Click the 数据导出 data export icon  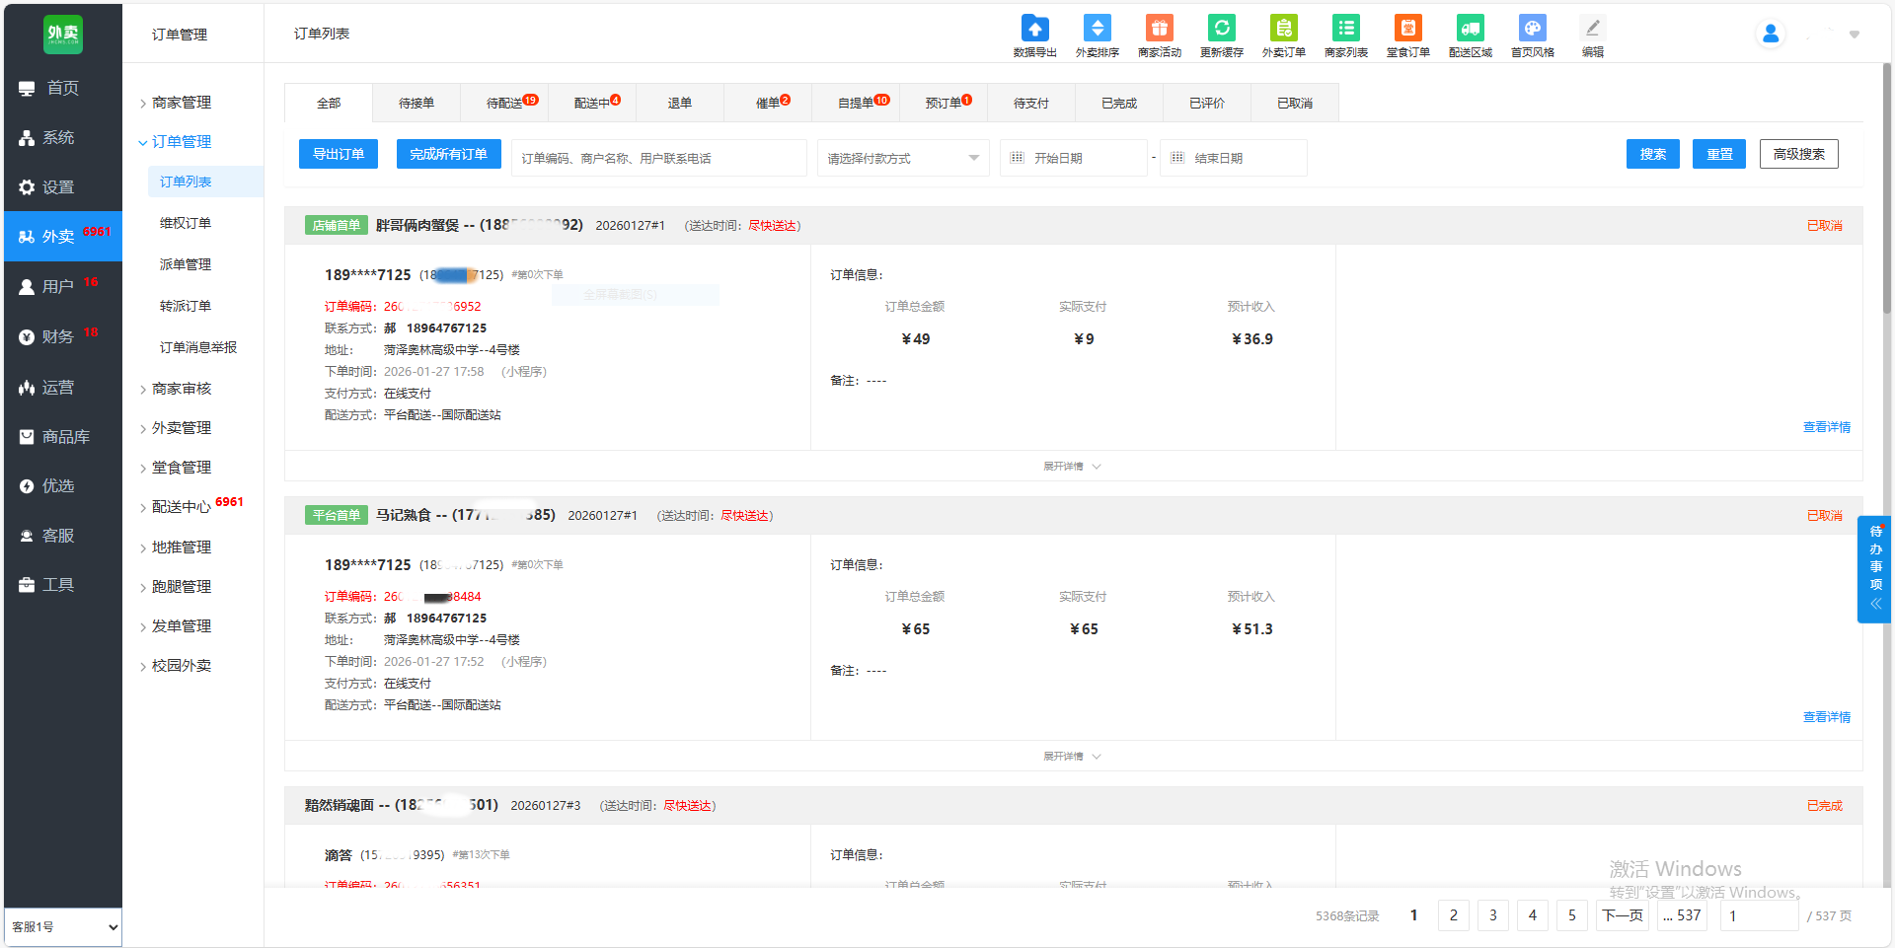click(1034, 30)
